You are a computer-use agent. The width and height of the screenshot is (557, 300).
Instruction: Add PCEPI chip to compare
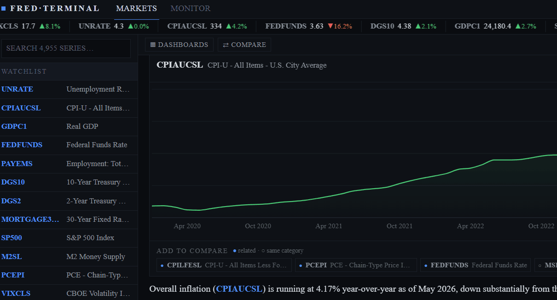click(x=355, y=265)
